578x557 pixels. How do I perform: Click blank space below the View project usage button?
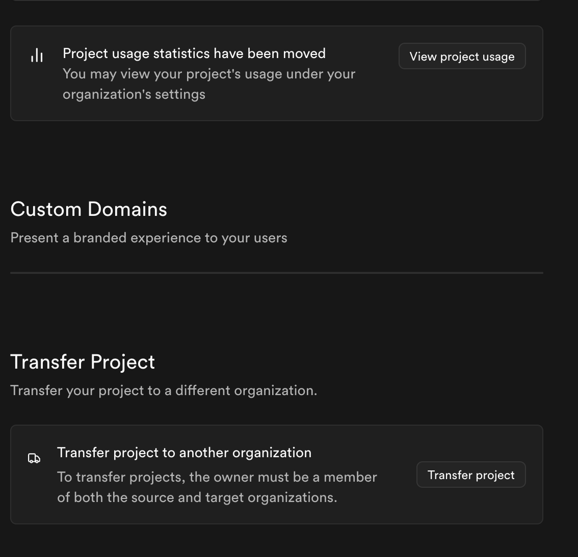tap(462, 95)
